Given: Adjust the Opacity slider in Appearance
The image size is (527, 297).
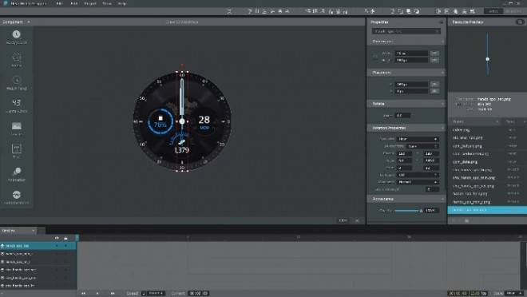Looking at the screenshot, I should [408, 211].
